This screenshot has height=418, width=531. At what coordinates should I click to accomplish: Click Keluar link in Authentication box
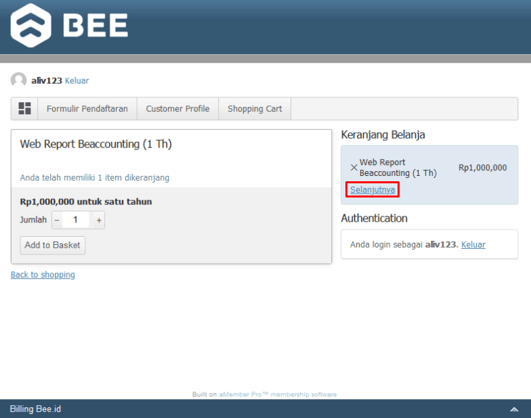473,245
